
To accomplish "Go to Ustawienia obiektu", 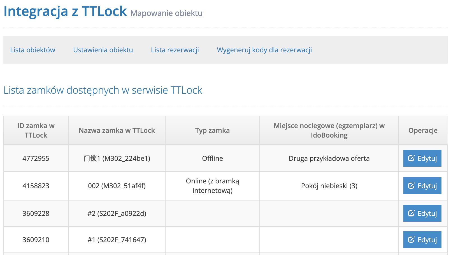I will 103,50.
